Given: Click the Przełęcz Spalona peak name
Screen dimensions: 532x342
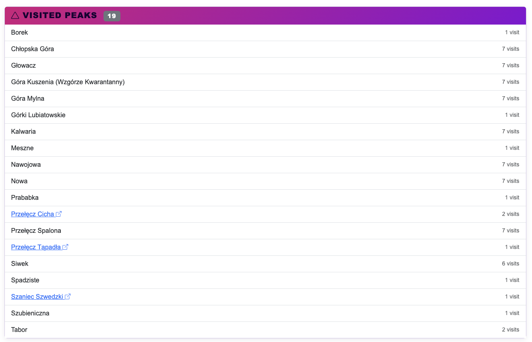Looking at the screenshot, I should click(36, 230).
